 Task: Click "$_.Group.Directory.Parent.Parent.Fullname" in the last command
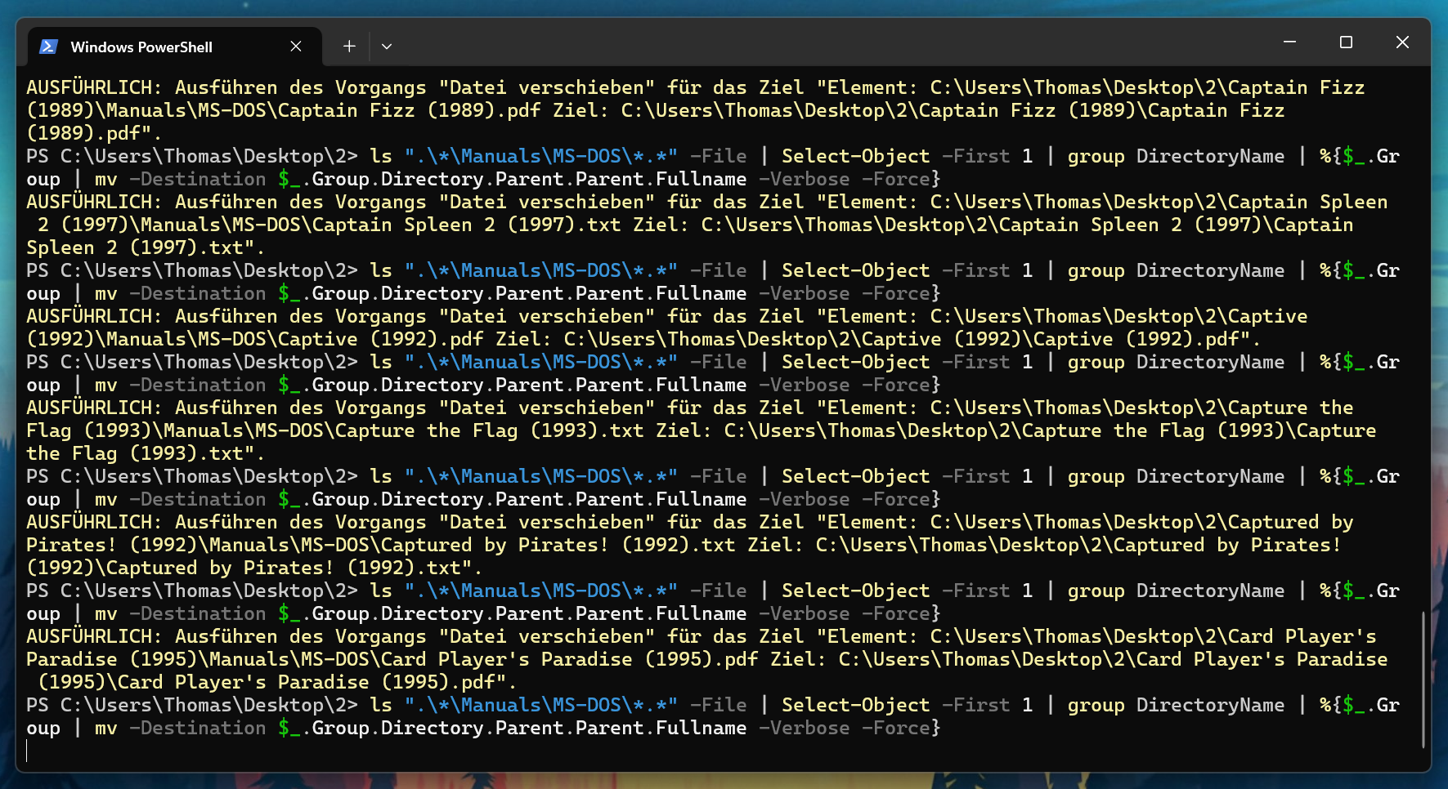512,728
